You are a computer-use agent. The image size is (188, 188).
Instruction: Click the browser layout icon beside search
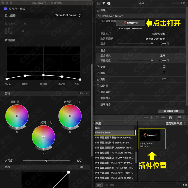pos(99,185)
